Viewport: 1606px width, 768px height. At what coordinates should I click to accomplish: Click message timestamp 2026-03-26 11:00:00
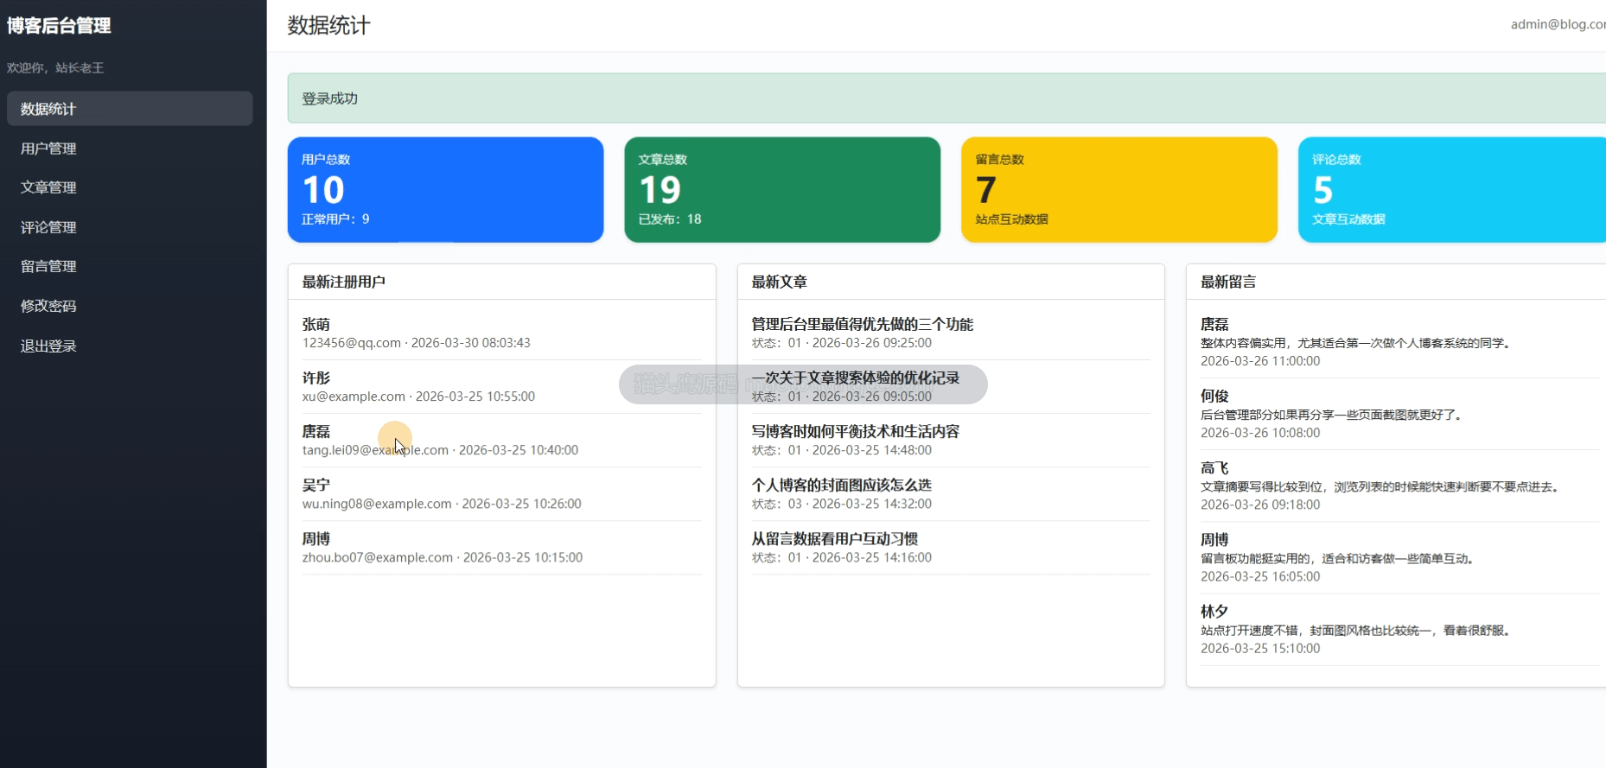(x=1260, y=361)
